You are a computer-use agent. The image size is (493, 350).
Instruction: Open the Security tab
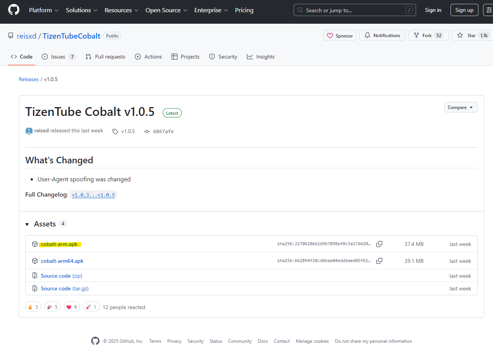click(223, 57)
